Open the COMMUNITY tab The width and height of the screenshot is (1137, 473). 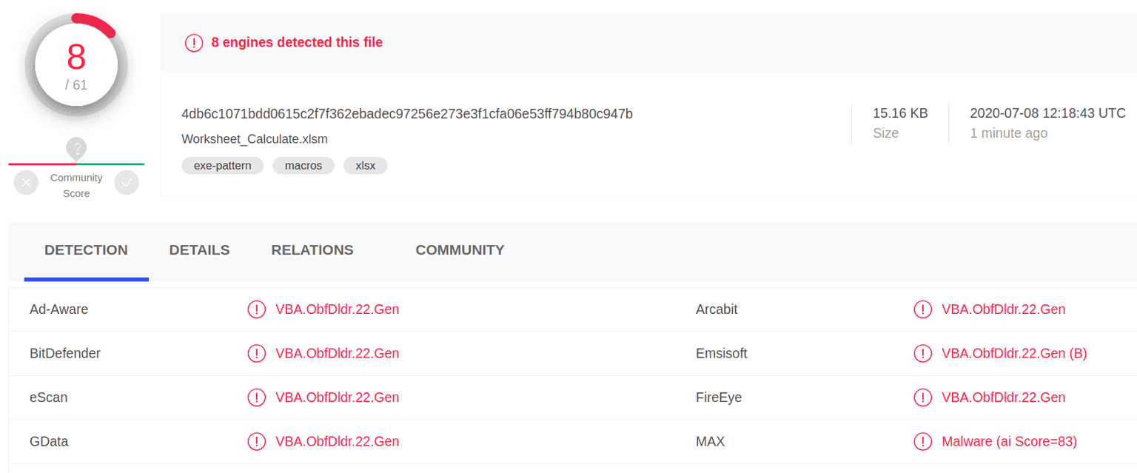click(x=460, y=250)
